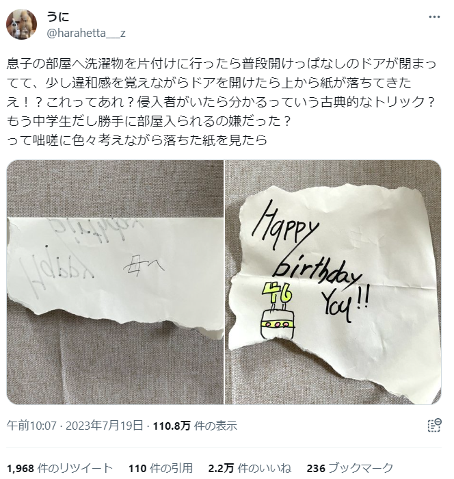The height and width of the screenshot is (479, 454).
Task: Show the 110 件の引用 quotes list
Action: pos(160,468)
